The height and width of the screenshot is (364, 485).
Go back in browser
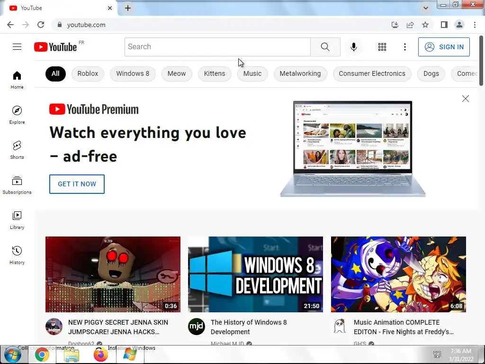(10, 25)
